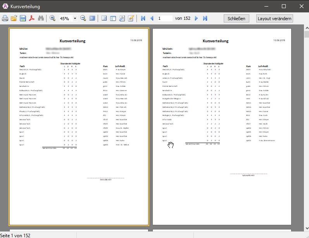The image size is (309, 238).
Task: Open the 45% zoom level dropdown
Action: coord(75,19)
